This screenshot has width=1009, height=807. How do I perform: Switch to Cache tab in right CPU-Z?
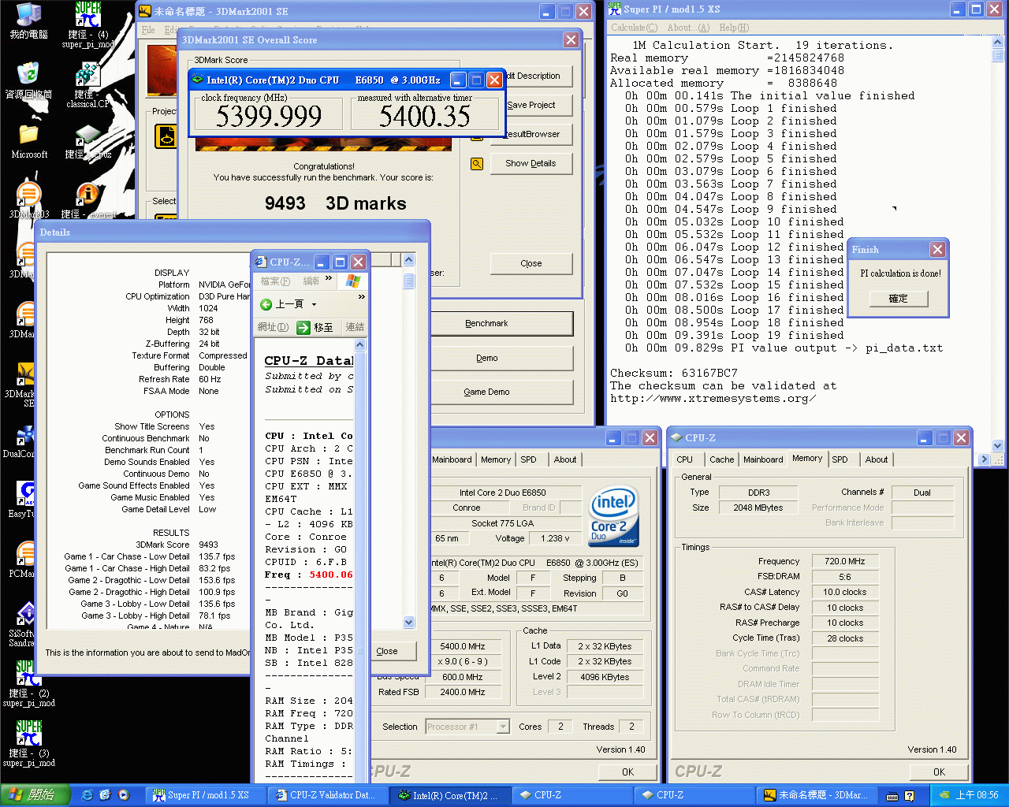click(x=721, y=459)
